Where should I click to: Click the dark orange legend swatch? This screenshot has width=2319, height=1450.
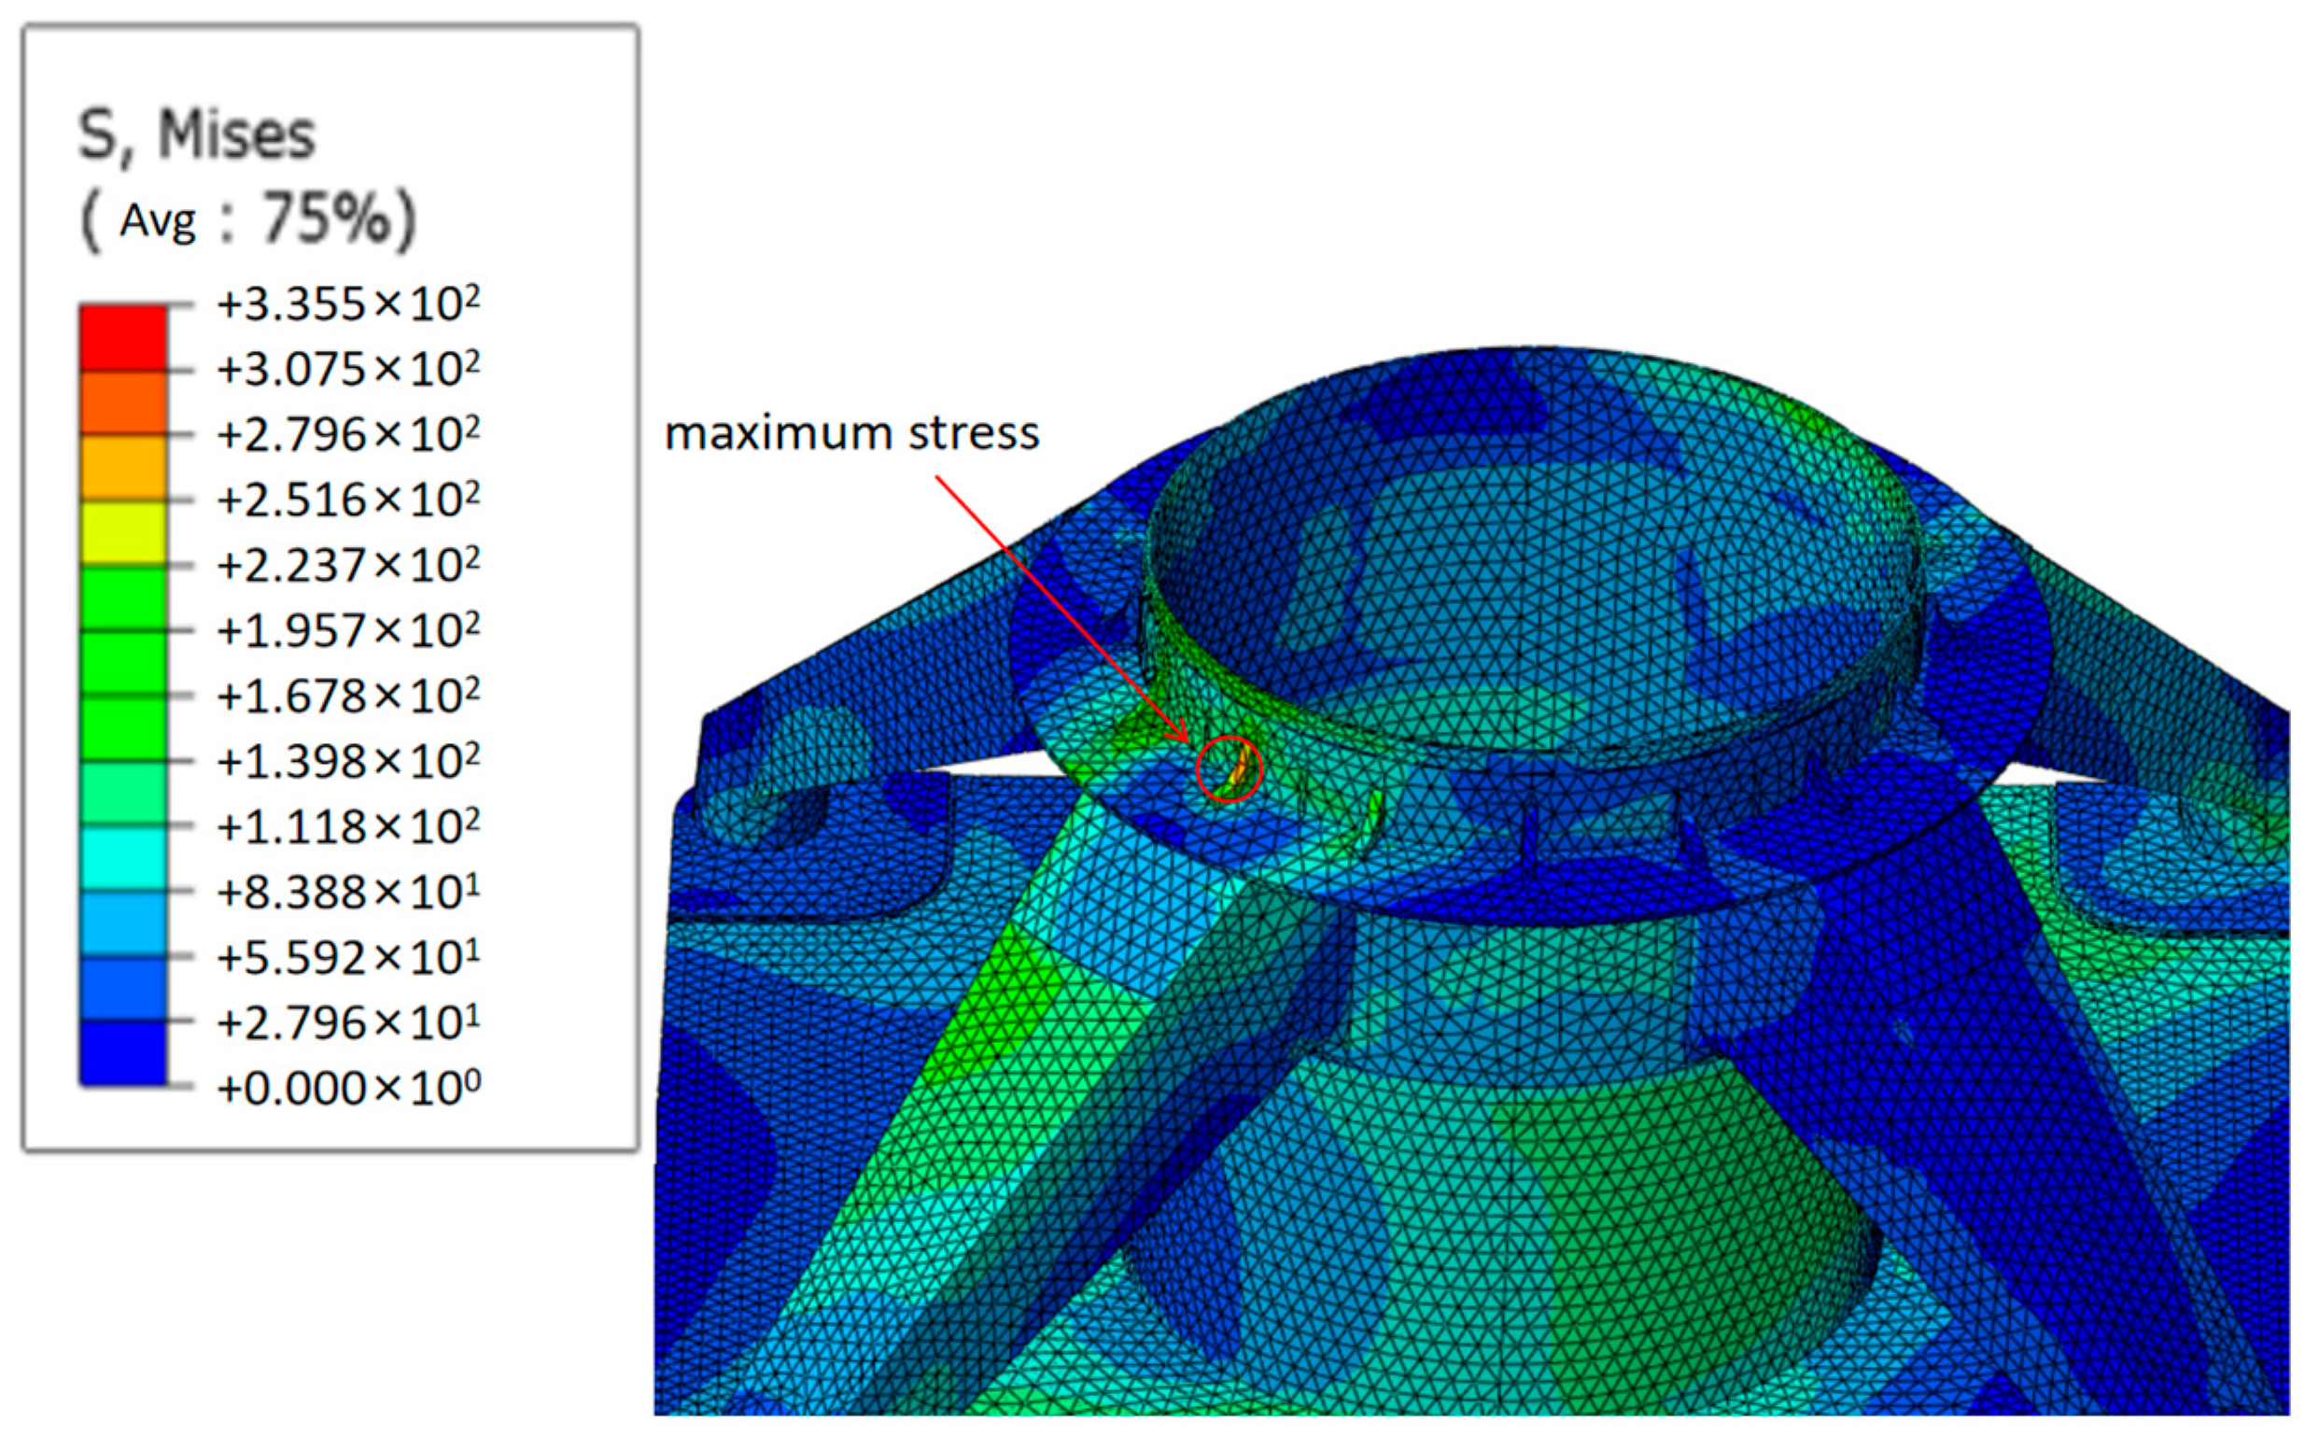[x=122, y=402]
